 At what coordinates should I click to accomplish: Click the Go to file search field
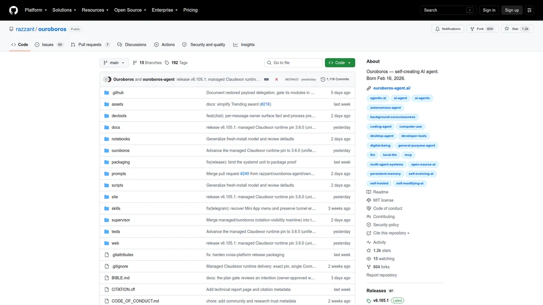(293, 63)
